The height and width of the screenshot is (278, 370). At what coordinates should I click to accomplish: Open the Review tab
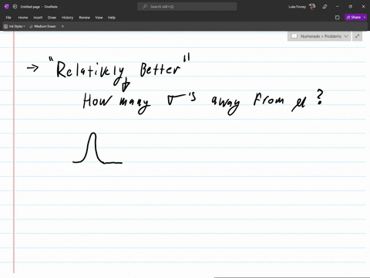pos(84,18)
